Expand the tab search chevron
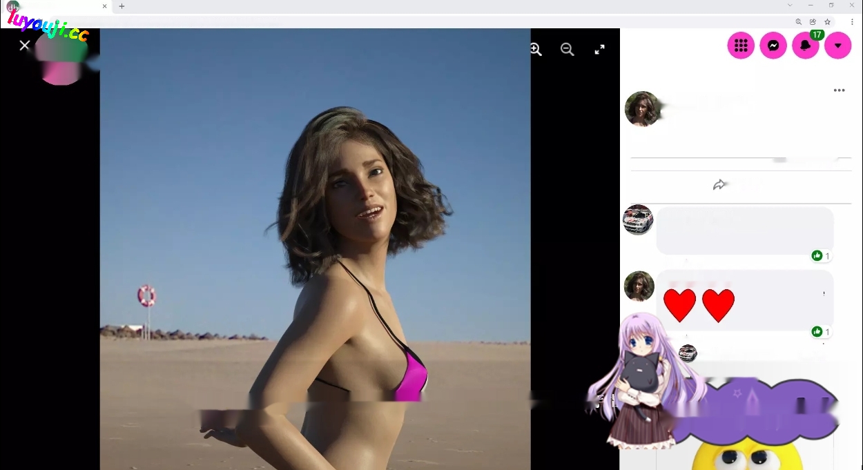 (790, 6)
